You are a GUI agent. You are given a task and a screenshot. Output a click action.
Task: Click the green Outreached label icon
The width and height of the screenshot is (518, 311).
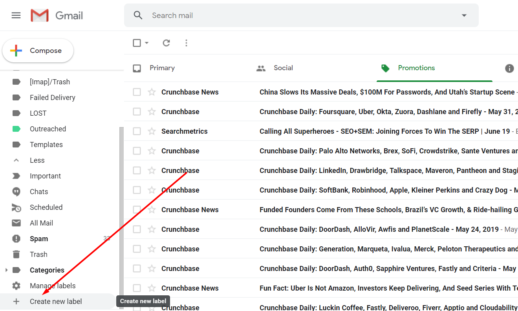[16, 129]
